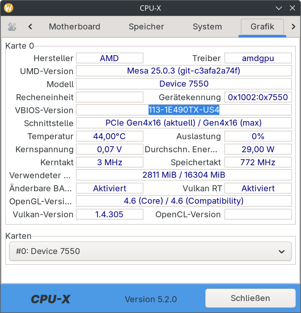The height and width of the screenshot is (313, 301).
Task: Click the Treiber field amdgpu
Action: pos(258,58)
